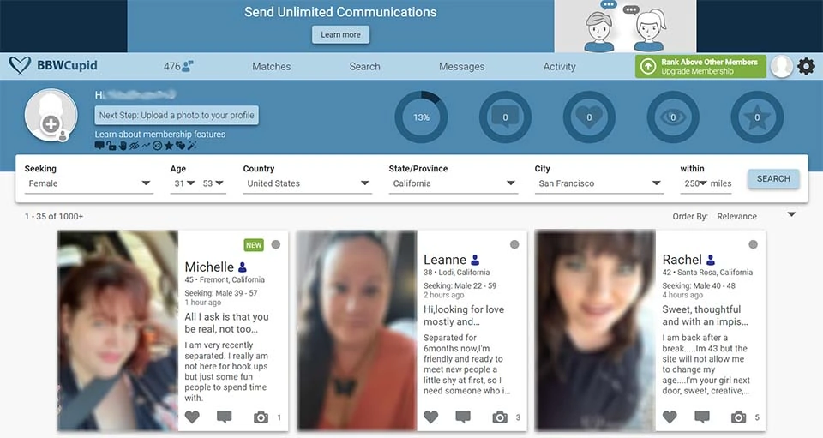Open the interests heart circle icon
Viewport: 823px width, 438px height.
589,117
